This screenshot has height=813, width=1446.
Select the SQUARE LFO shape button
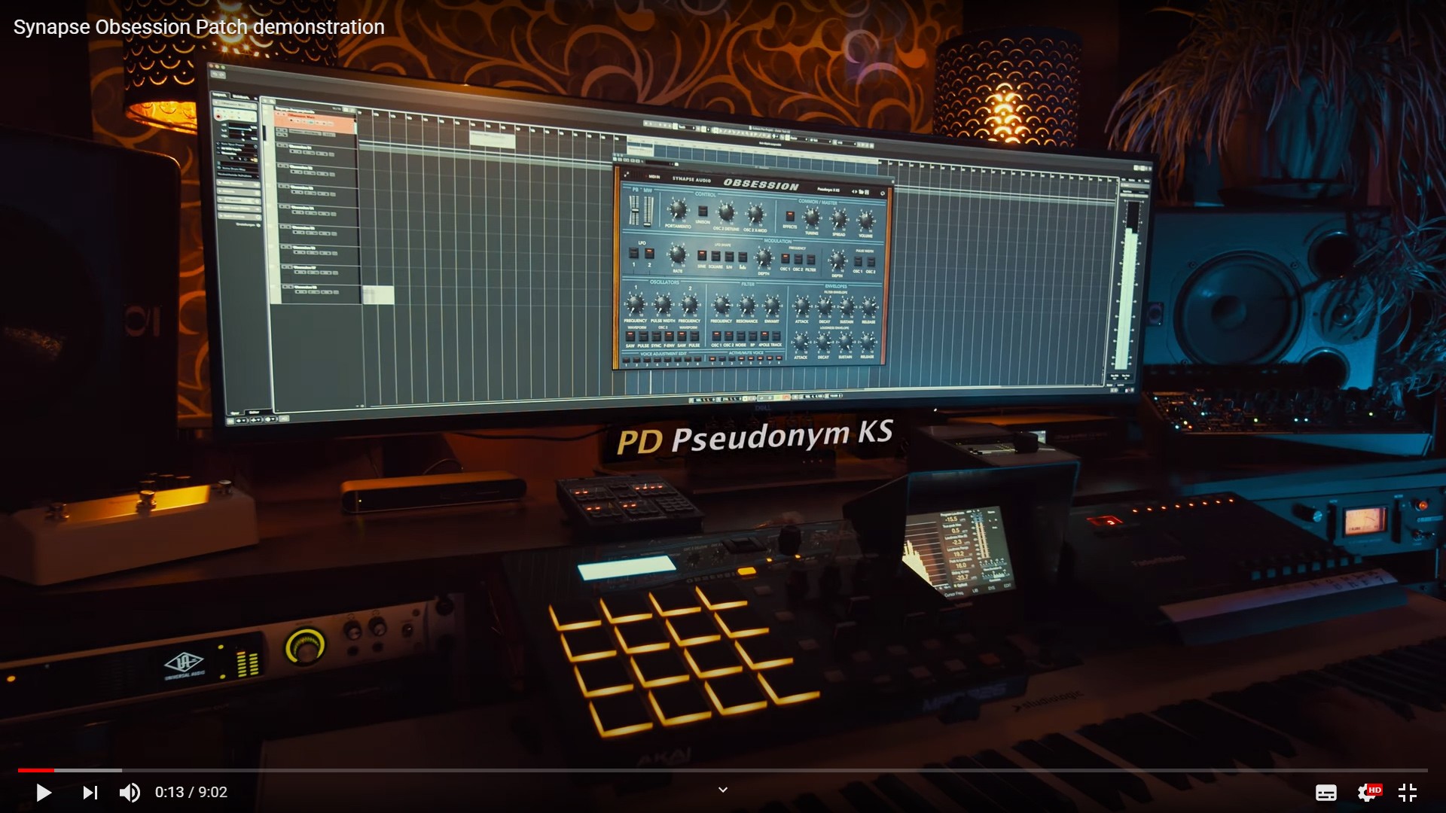pyautogui.click(x=715, y=257)
